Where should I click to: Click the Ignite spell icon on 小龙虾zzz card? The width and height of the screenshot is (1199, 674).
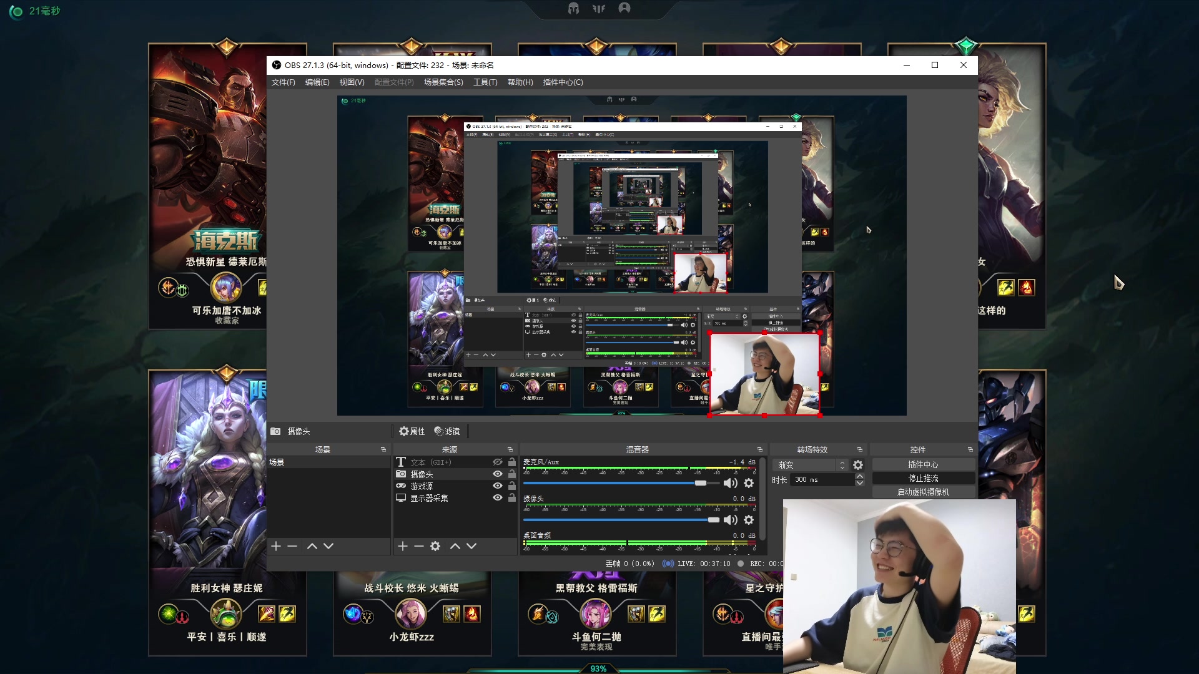(x=472, y=613)
